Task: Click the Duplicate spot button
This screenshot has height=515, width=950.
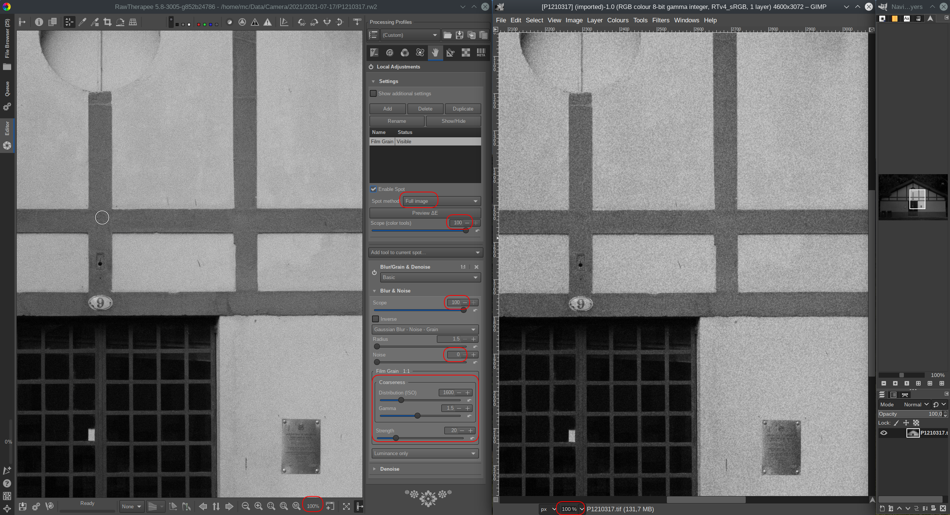Action: (463, 109)
